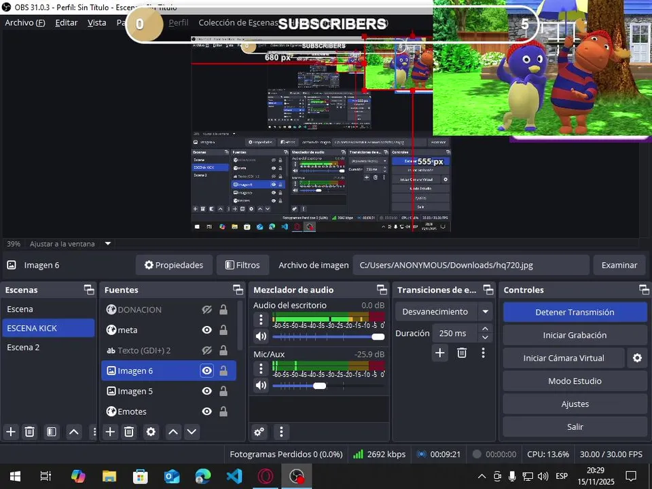652x489 pixels.
Task: Delete selected source with trash icon
Action: (x=129, y=432)
